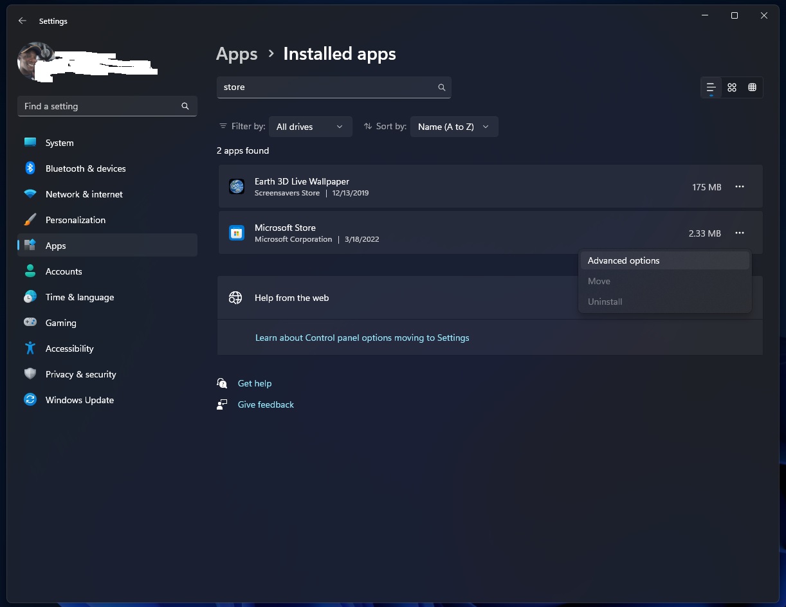Choose Move in the context menu
The width and height of the screenshot is (786, 607).
(x=665, y=281)
